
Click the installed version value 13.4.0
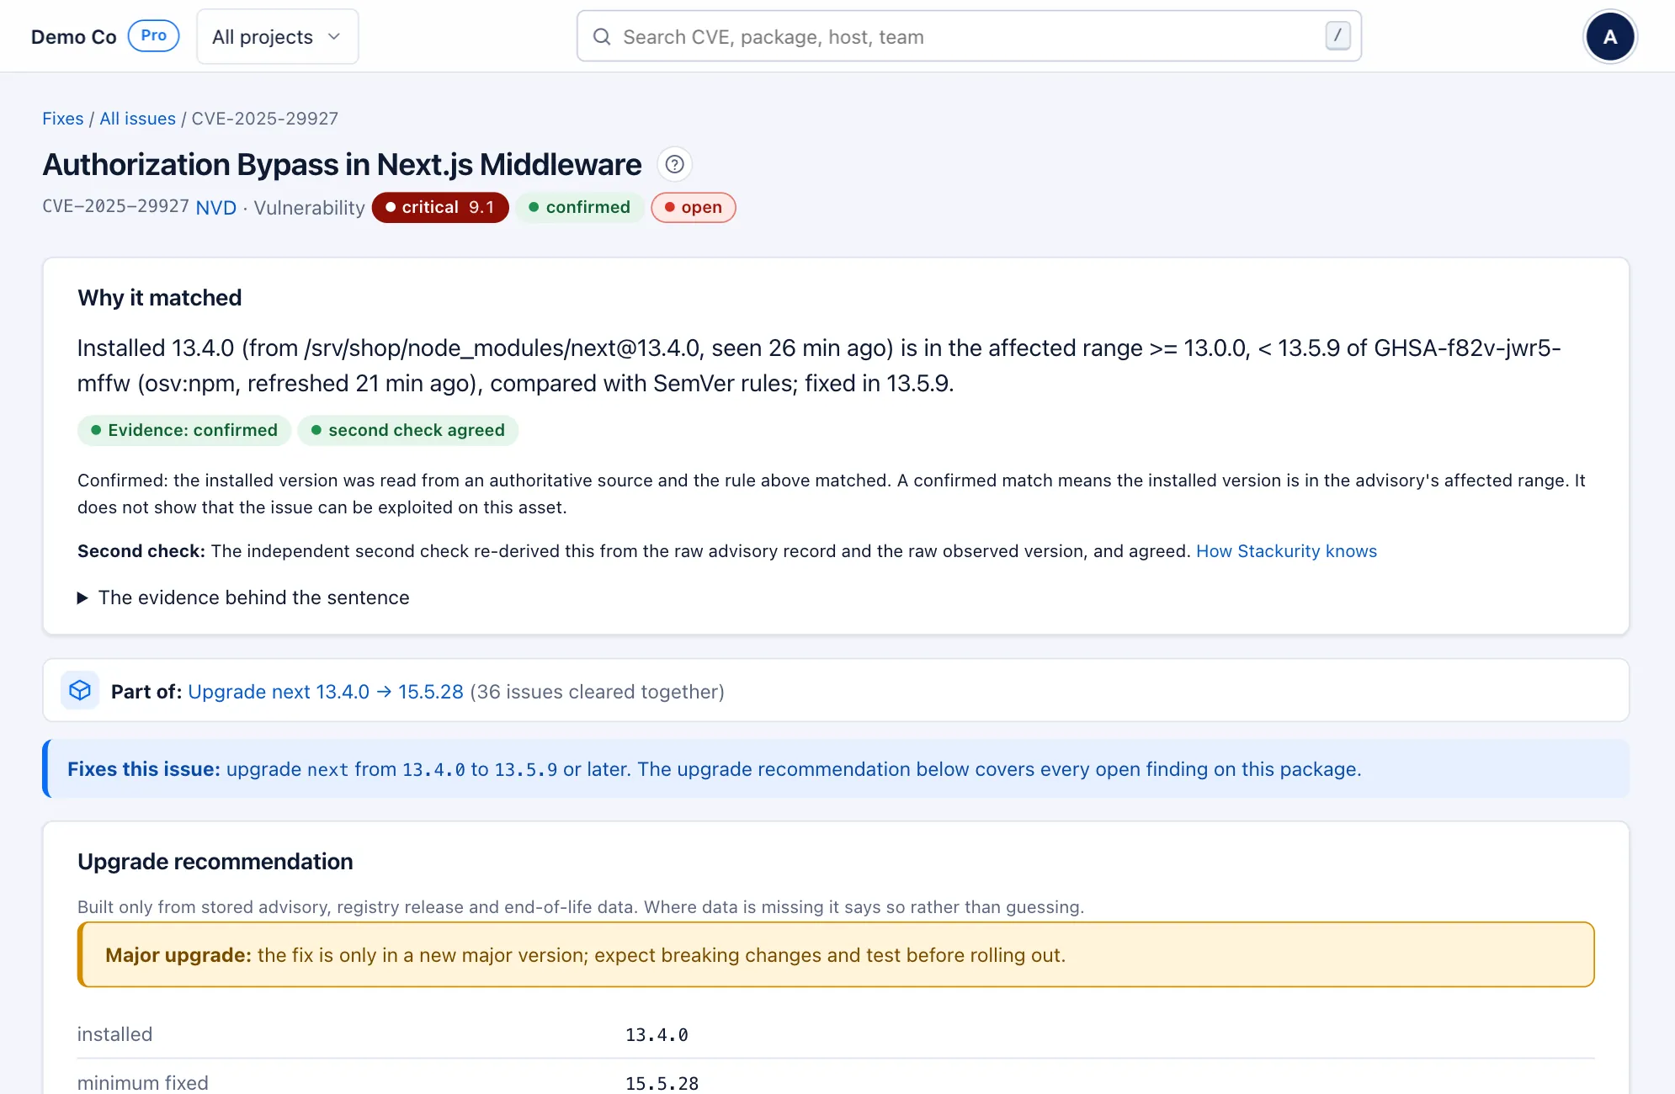[657, 1035]
